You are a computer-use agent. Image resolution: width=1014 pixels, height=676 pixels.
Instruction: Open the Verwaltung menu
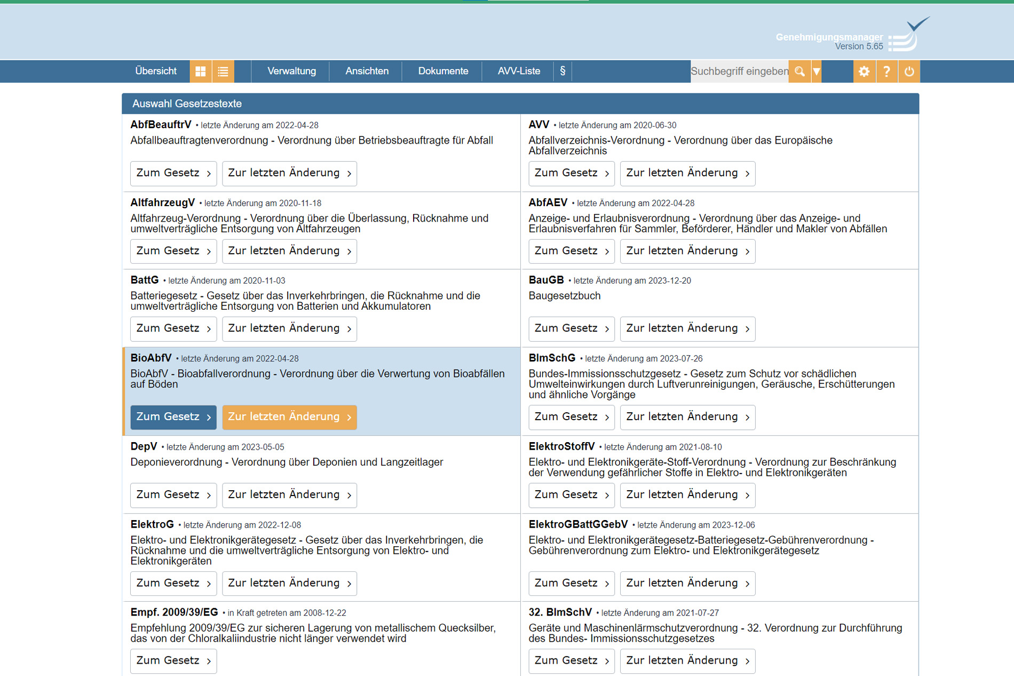click(291, 71)
